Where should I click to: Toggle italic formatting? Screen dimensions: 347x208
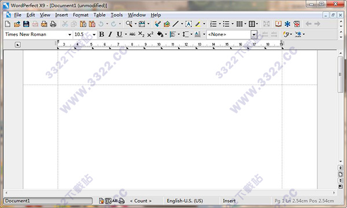[110, 34]
